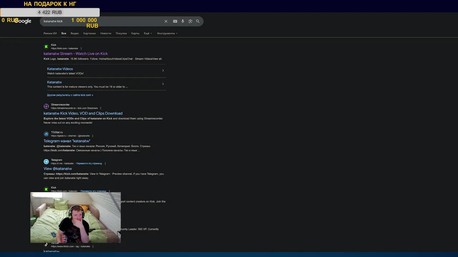This screenshot has height=257, width=458.
Task: Open three-dot menu for TGStat.ru result
Action: click(93, 136)
